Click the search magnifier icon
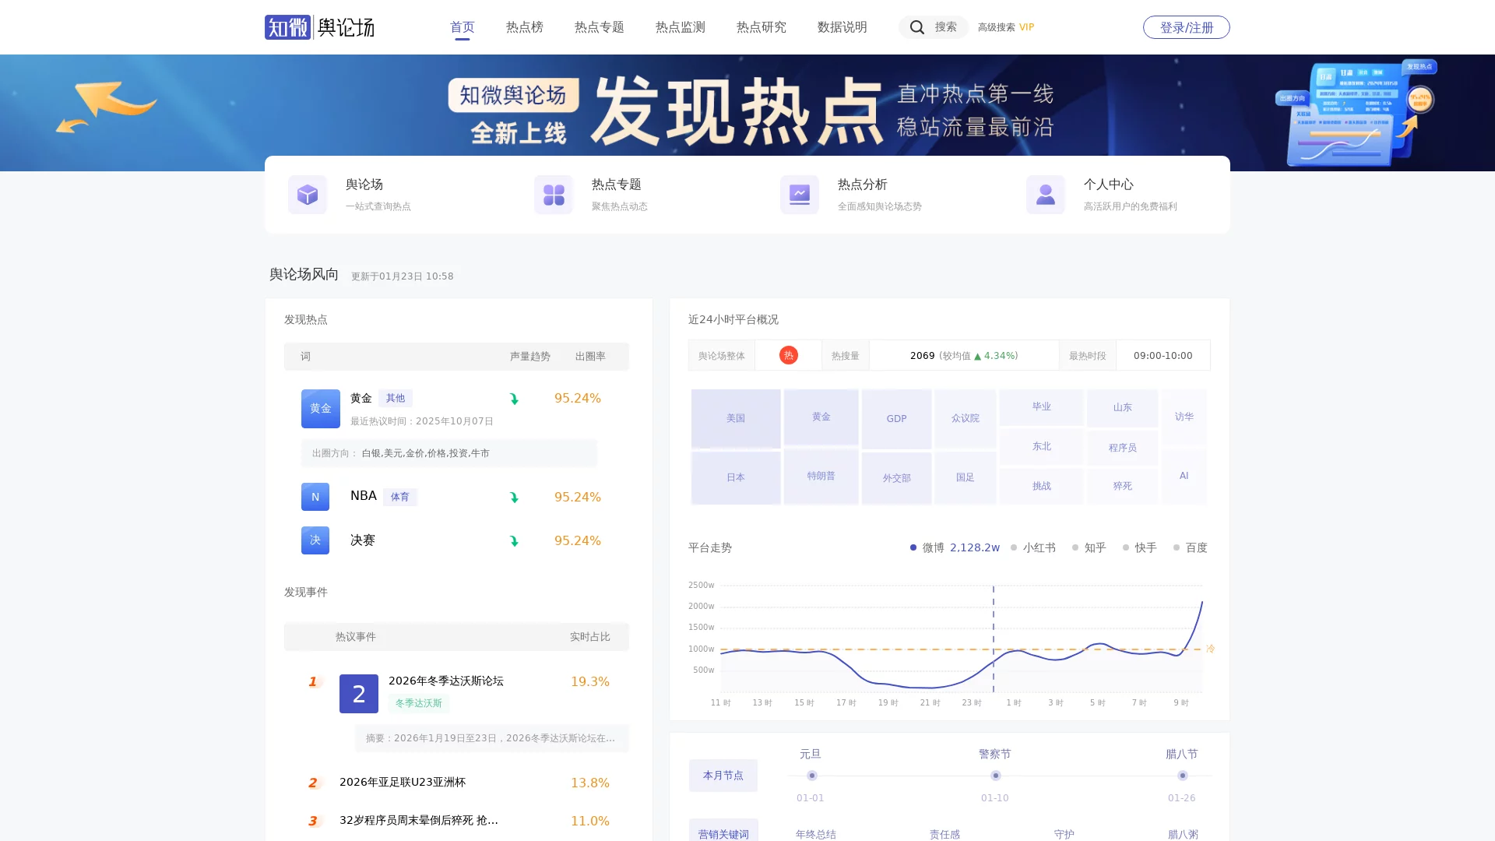The image size is (1495, 841). [917, 26]
